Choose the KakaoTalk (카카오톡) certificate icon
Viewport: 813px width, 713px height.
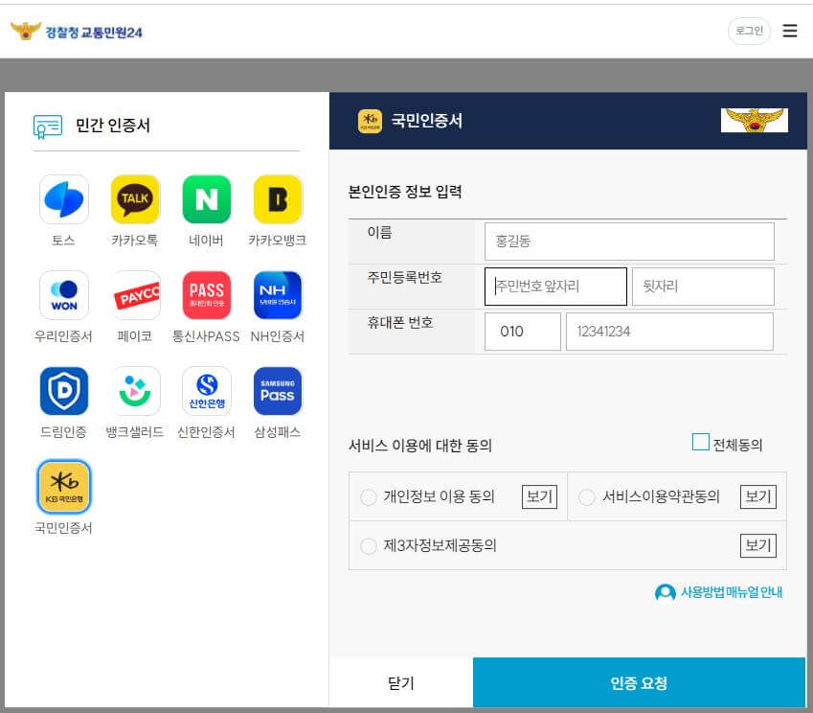pos(135,199)
